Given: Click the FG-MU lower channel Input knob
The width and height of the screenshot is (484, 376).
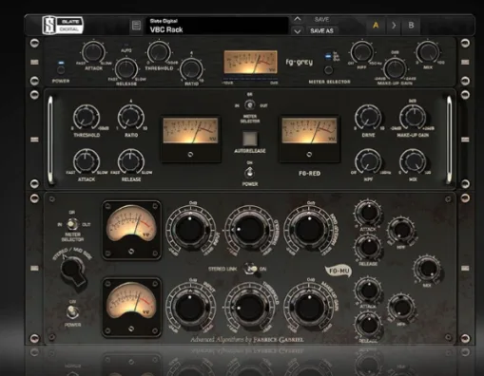Looking at the screenshot, I should 190,309.
